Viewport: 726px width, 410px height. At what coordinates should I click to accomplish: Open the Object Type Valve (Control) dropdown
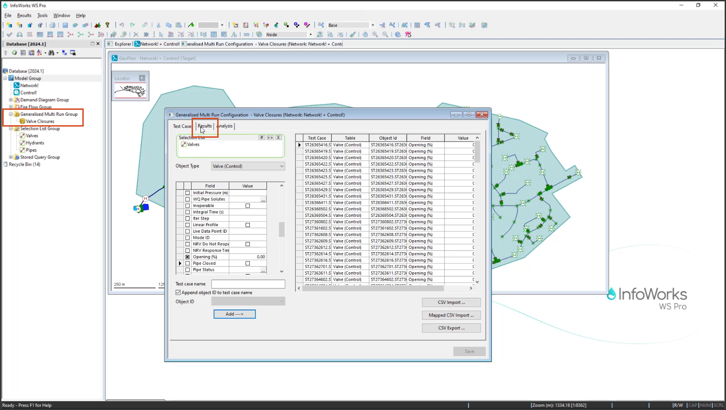click(x=248, y=166)
